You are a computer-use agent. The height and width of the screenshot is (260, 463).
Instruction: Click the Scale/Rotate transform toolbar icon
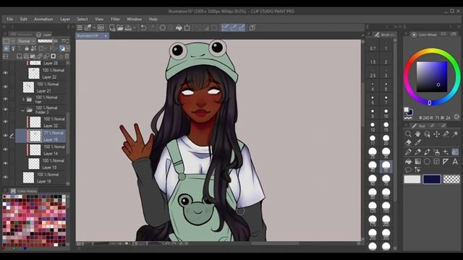click(187, 27)
